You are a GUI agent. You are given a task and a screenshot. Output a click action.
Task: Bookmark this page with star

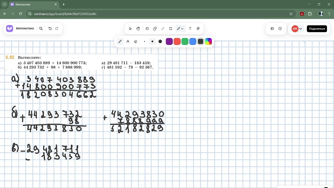[291, 14]
